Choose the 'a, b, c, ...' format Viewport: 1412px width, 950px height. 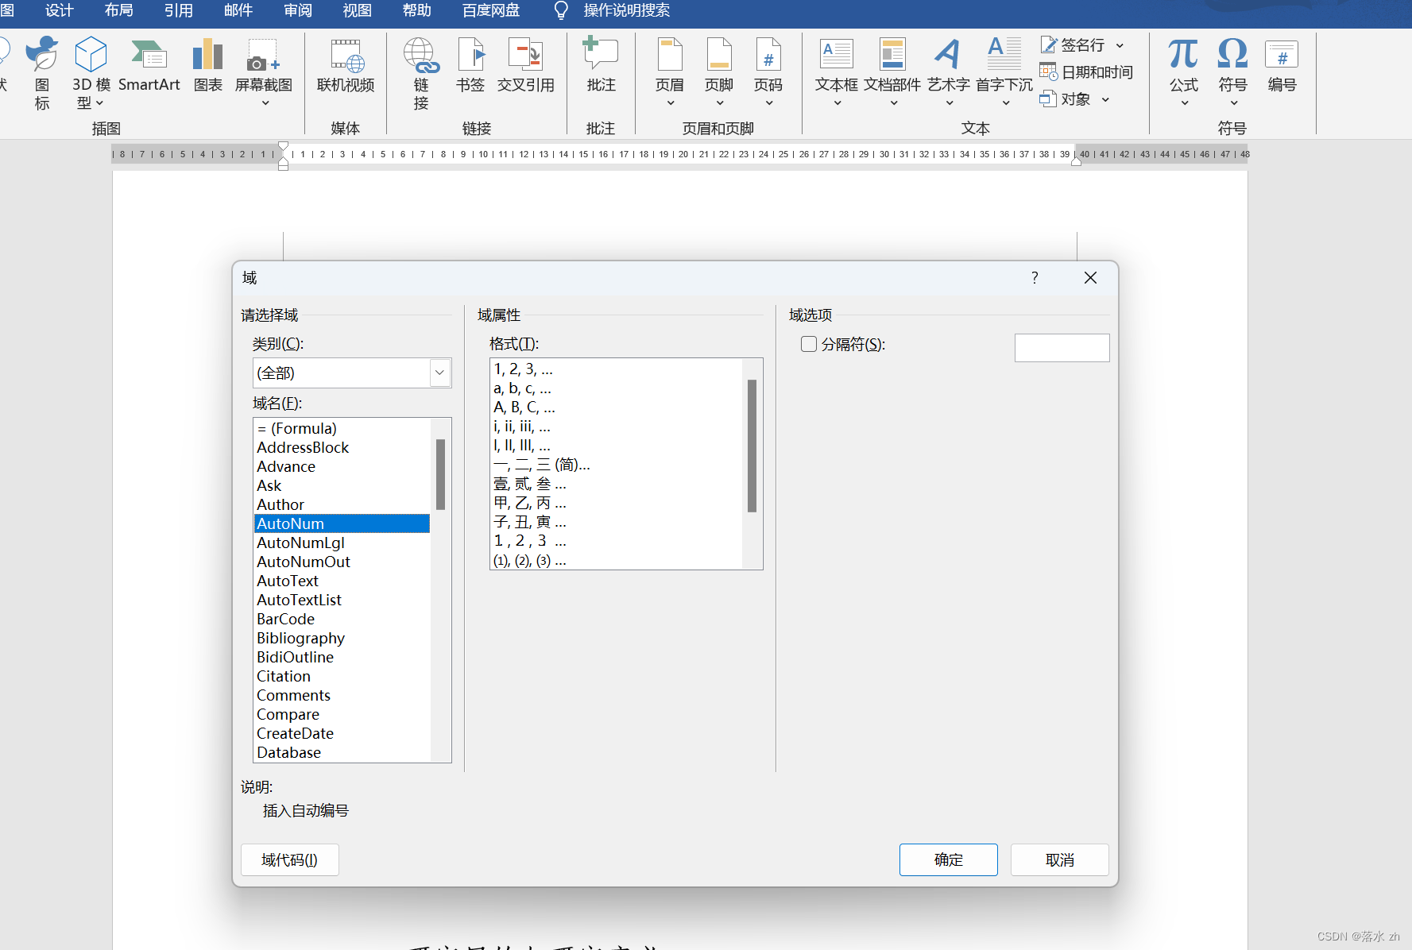[617, 388]
